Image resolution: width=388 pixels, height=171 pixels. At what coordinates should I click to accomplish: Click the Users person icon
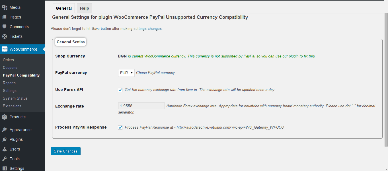coord(4,149)
